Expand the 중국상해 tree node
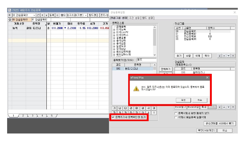 click(x=114, y=41)
